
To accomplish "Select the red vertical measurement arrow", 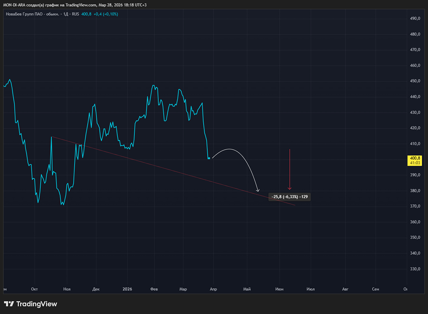I will click(290, 169).
